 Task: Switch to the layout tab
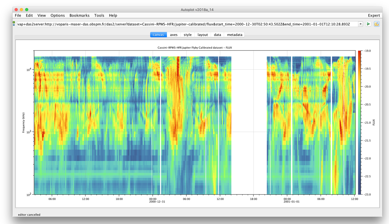[x=203, y=35]
